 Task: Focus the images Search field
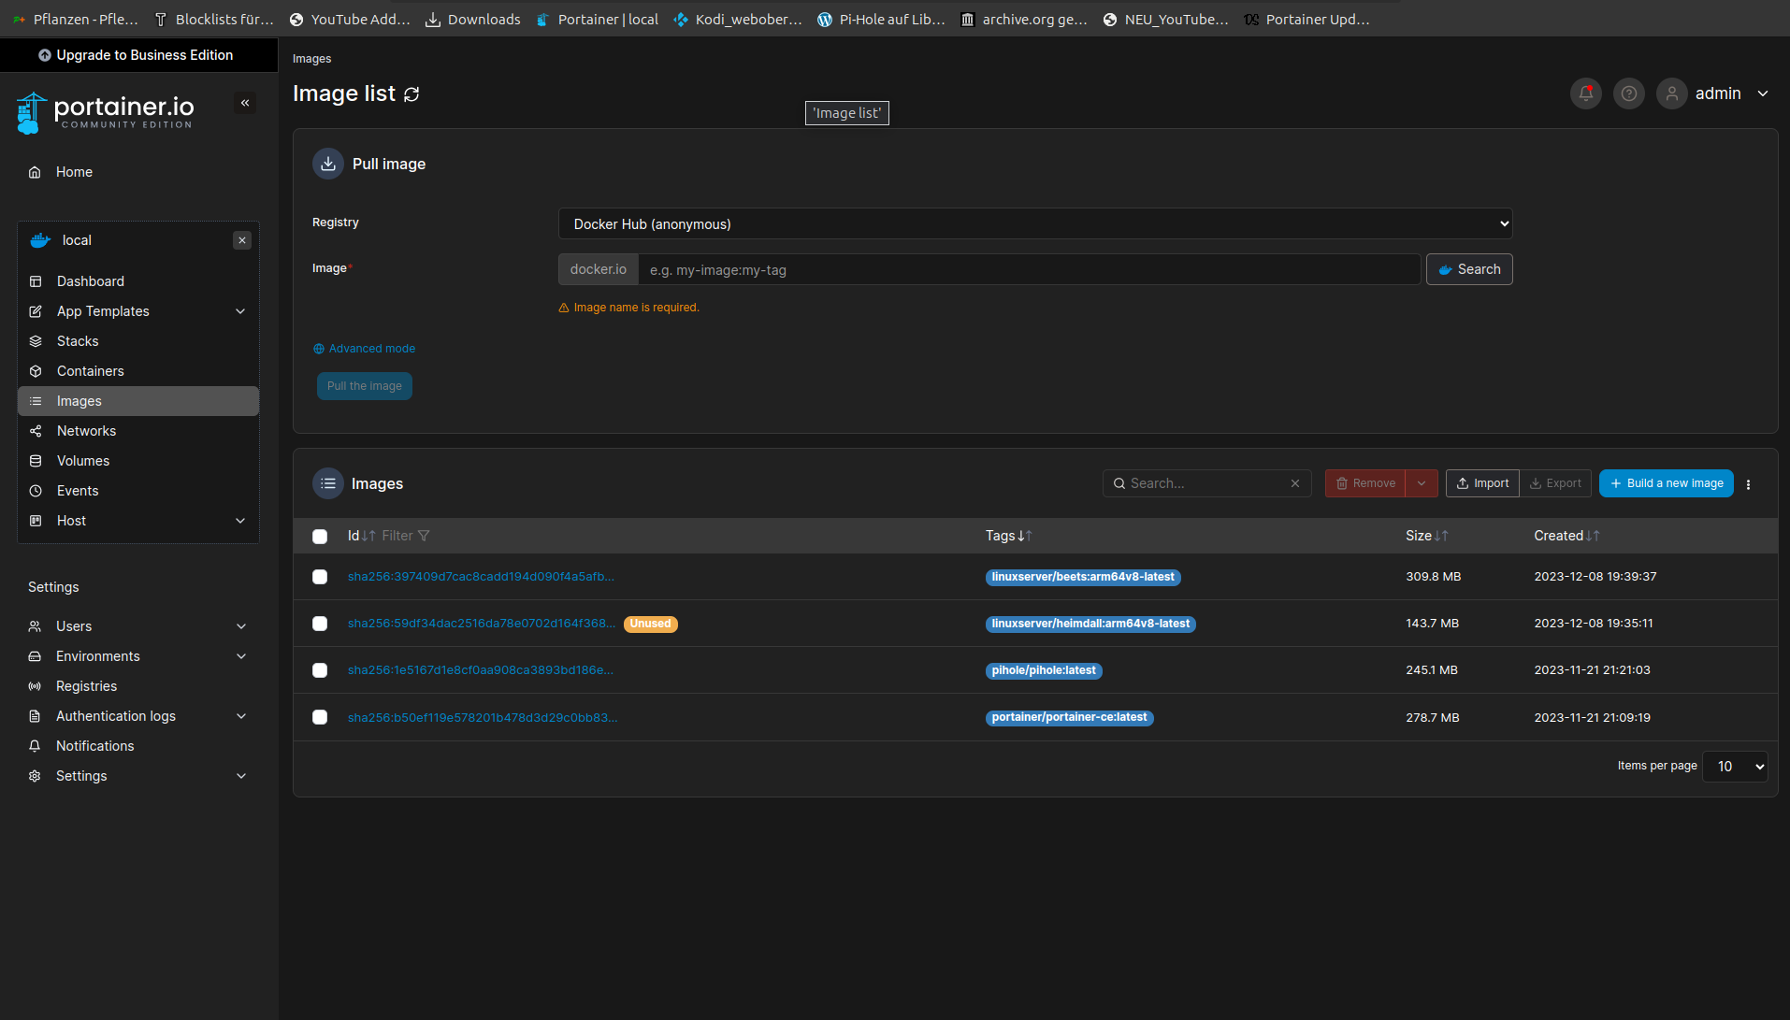click(1206, 483)
